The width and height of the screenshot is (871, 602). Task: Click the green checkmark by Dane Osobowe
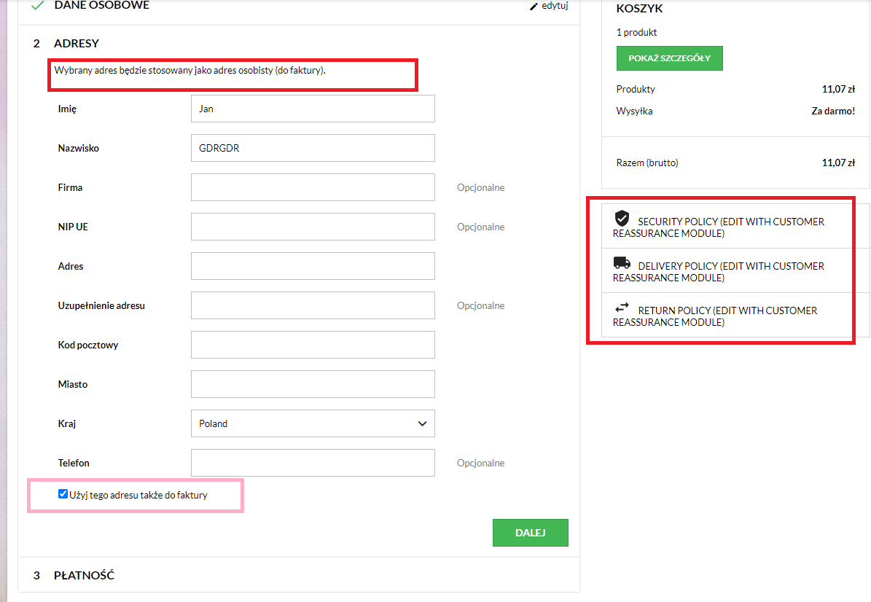point(37,5)
